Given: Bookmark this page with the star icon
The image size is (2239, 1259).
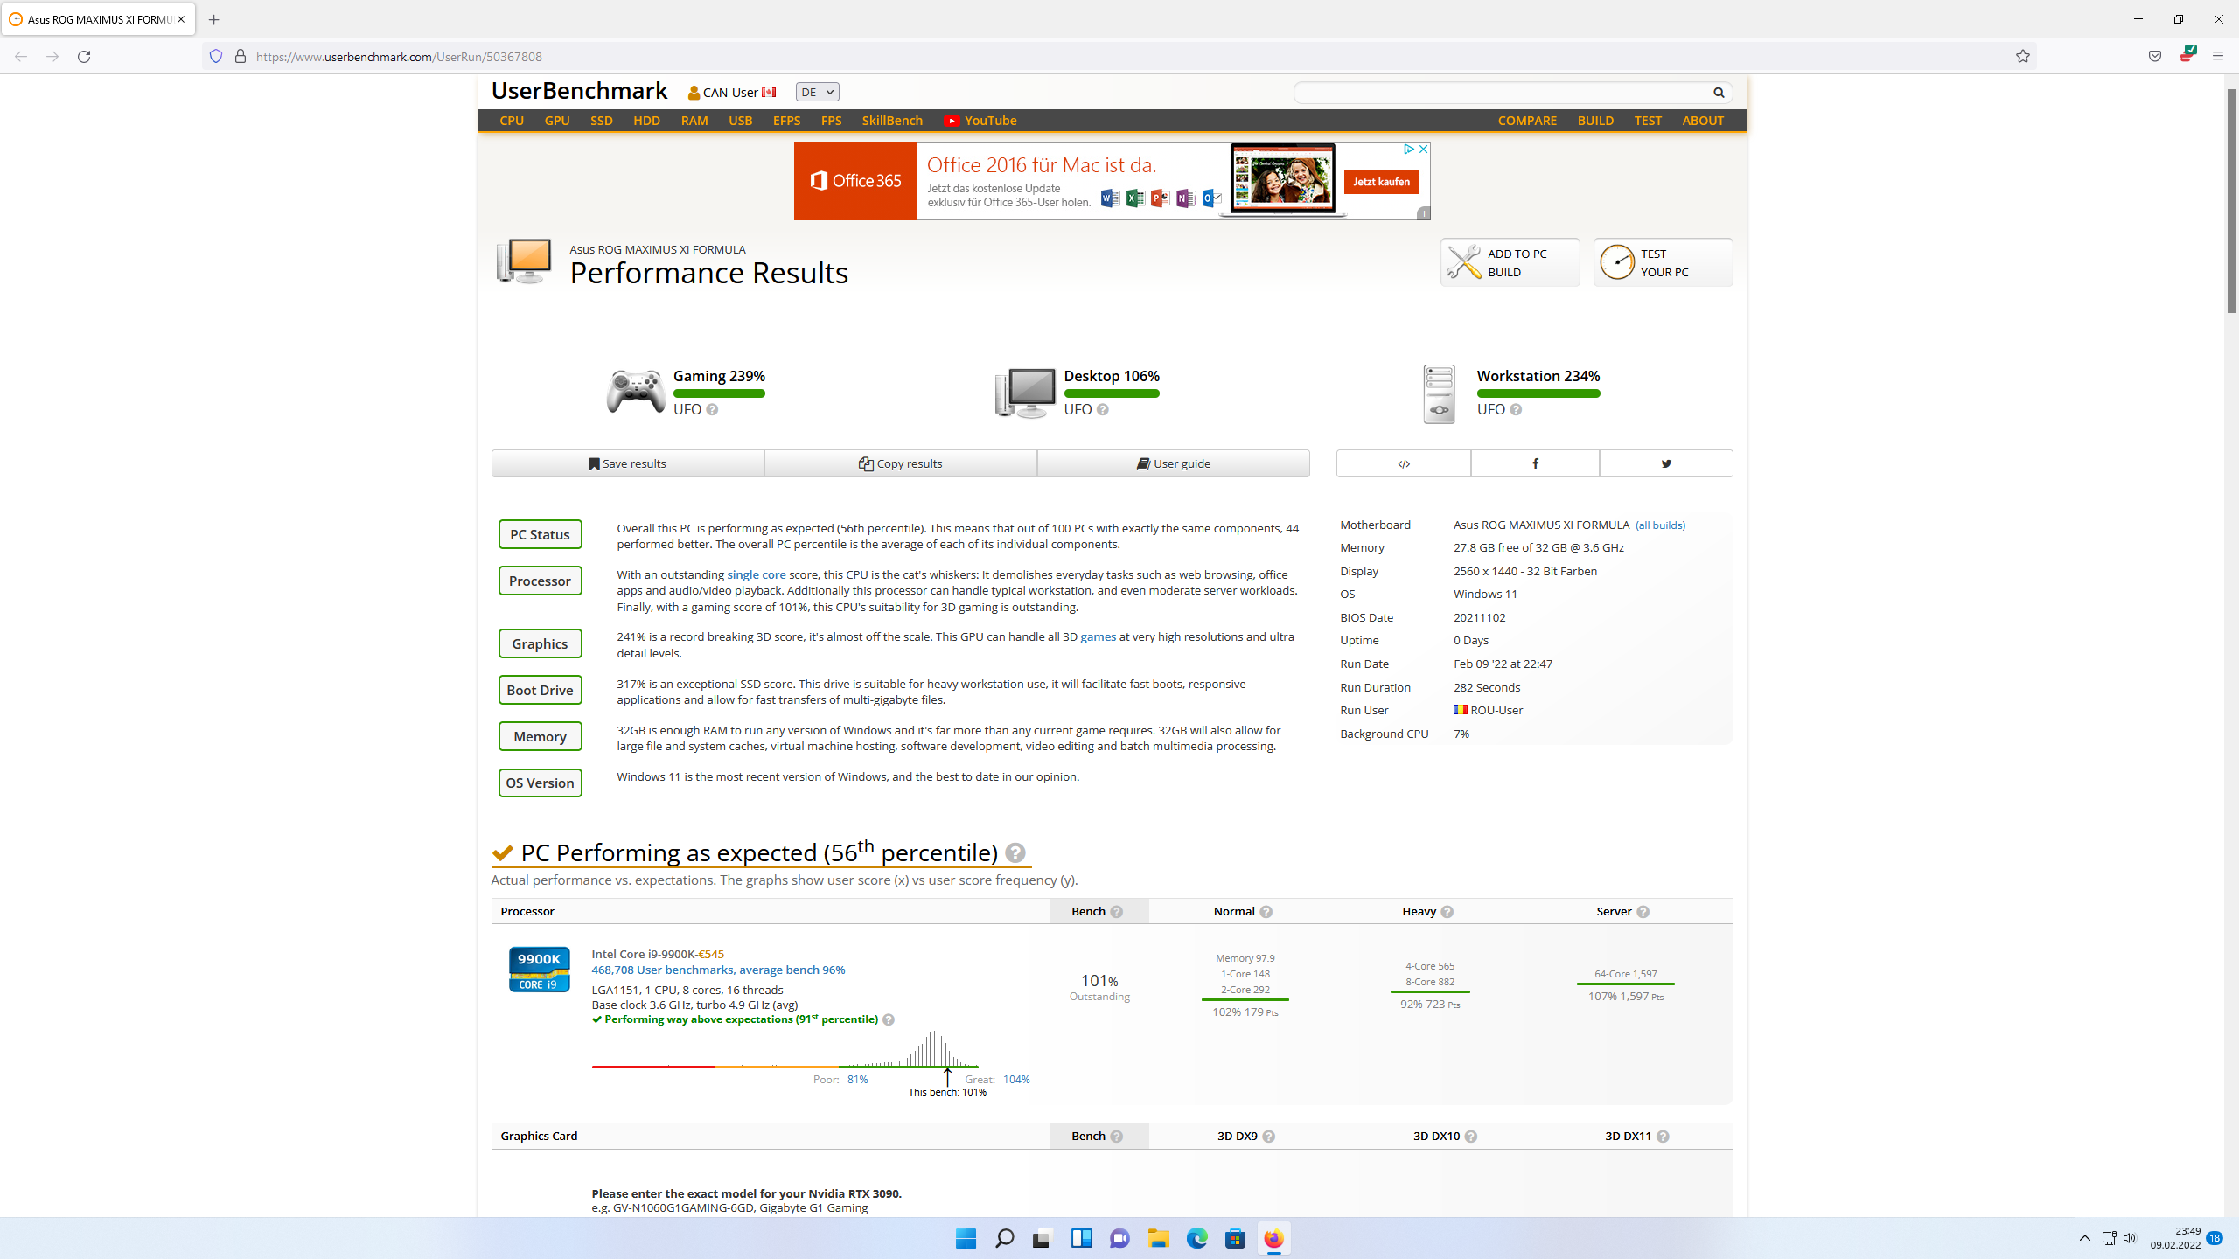Looking at the screenshot, I should 2023,56.
